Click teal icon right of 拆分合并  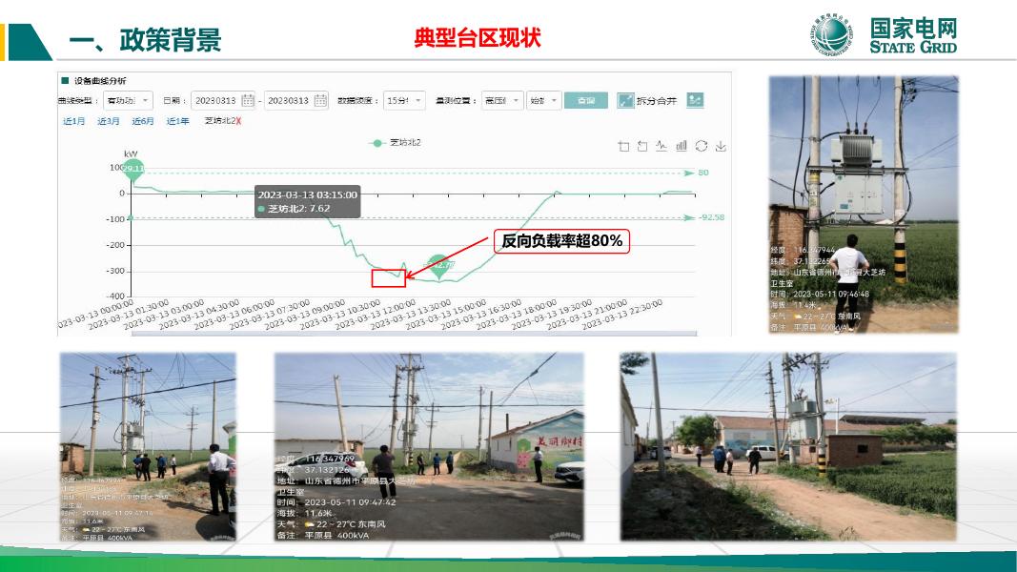[695, 100]
